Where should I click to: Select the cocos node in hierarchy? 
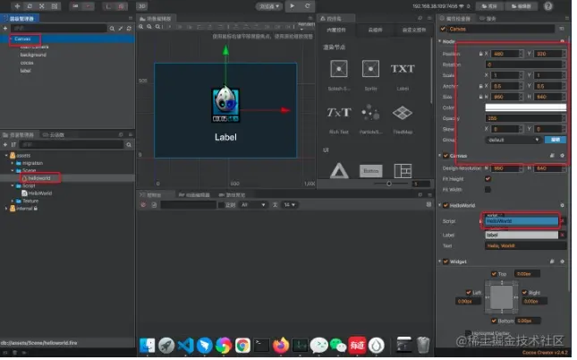click(x=27, y=63)
